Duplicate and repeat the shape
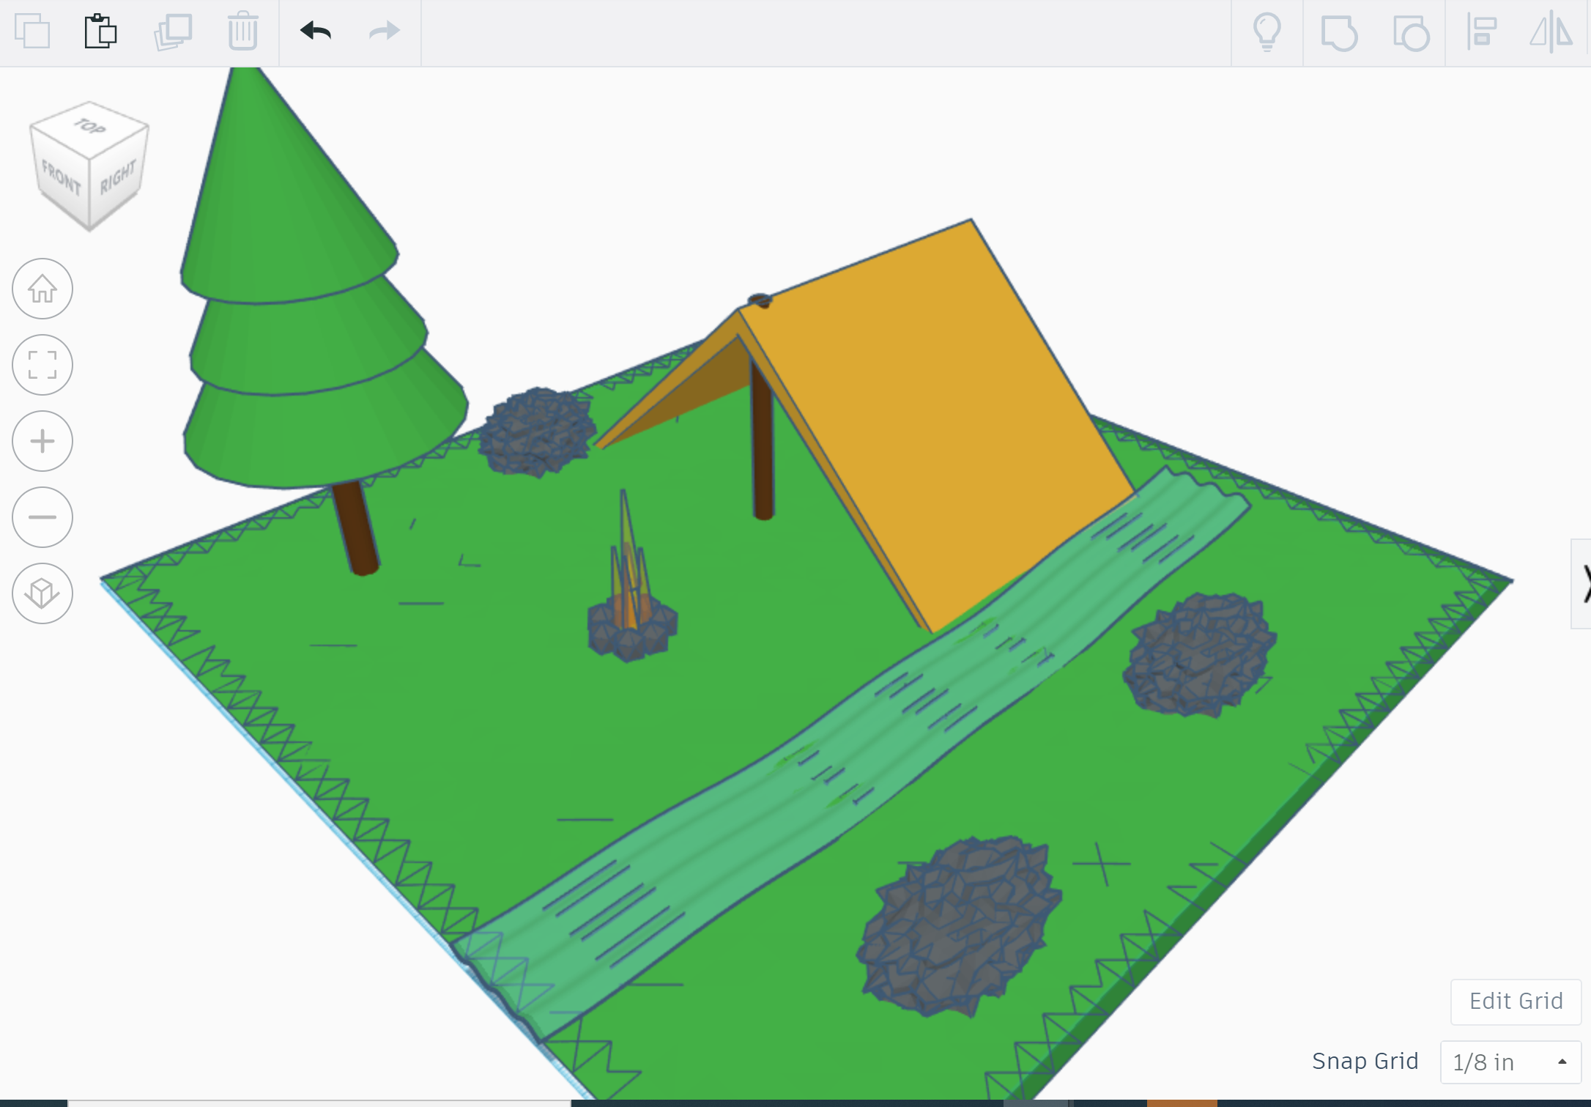The width and height of the screenshot is (1591, 1107). click(x=172, y=32)
